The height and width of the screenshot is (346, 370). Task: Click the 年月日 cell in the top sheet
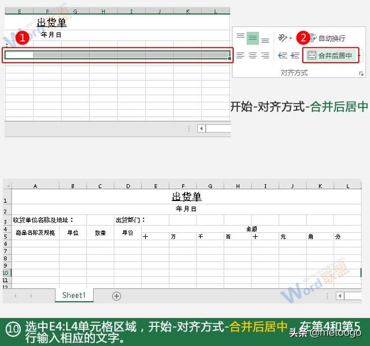coord(51,35)
